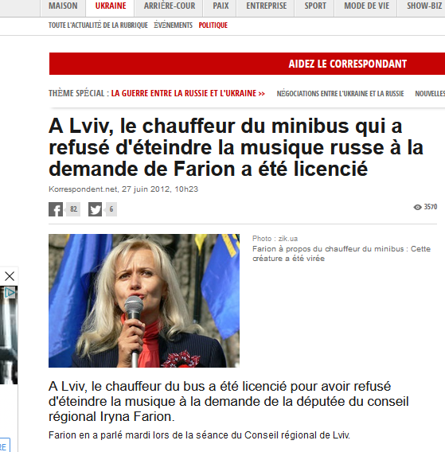The image size is (445, 452).
Task: Select the POLITIQUE subsection link
Action: pos(213,25)
